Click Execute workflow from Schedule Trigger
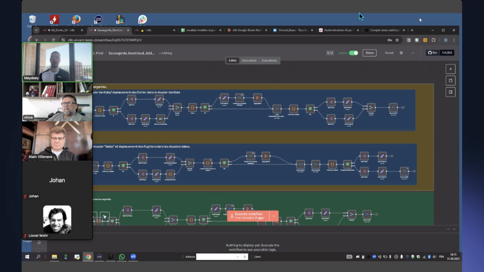Screen dimensions: 484x272 (x=248, y=216)
